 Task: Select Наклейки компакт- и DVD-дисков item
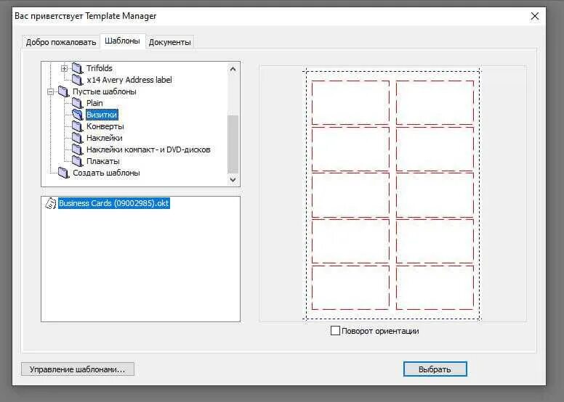tap(148, 149)
